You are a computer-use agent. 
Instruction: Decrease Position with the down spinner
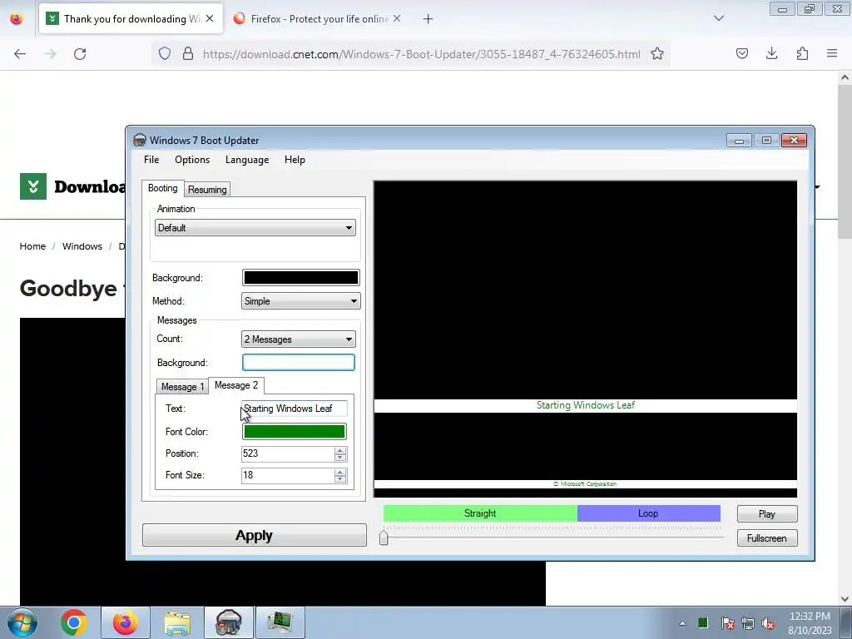click(340, 458)
